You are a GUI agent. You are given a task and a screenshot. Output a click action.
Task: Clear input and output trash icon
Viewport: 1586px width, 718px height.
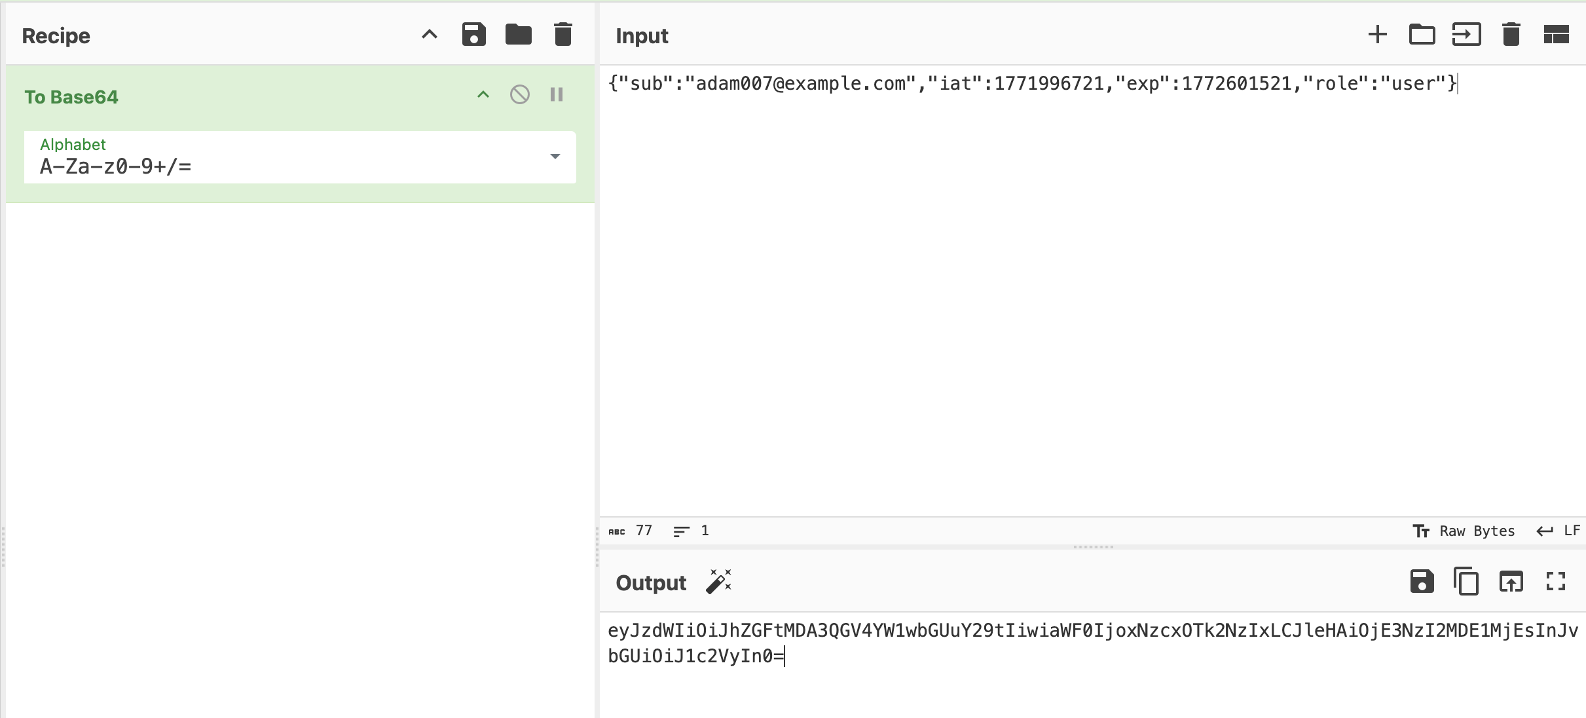(x=1511, y=35)
